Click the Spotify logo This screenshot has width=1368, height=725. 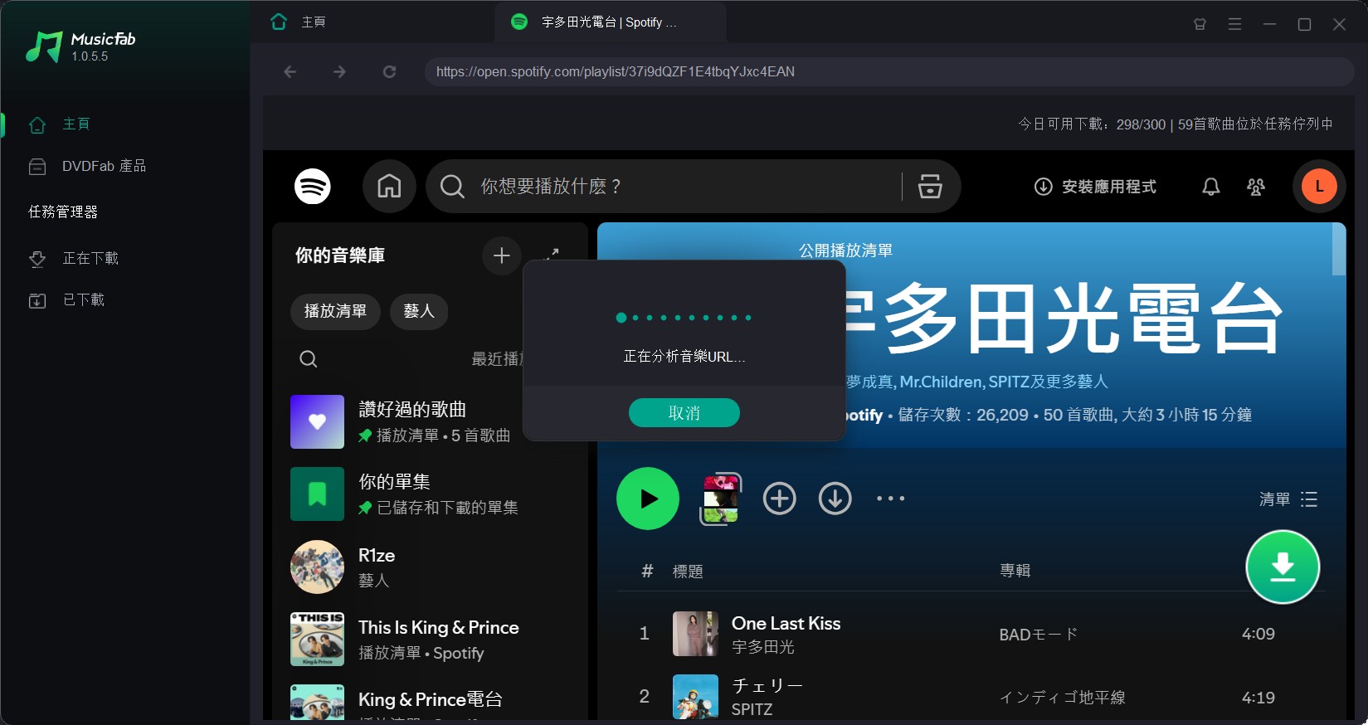pyautogui.click(x=313, y=187)
